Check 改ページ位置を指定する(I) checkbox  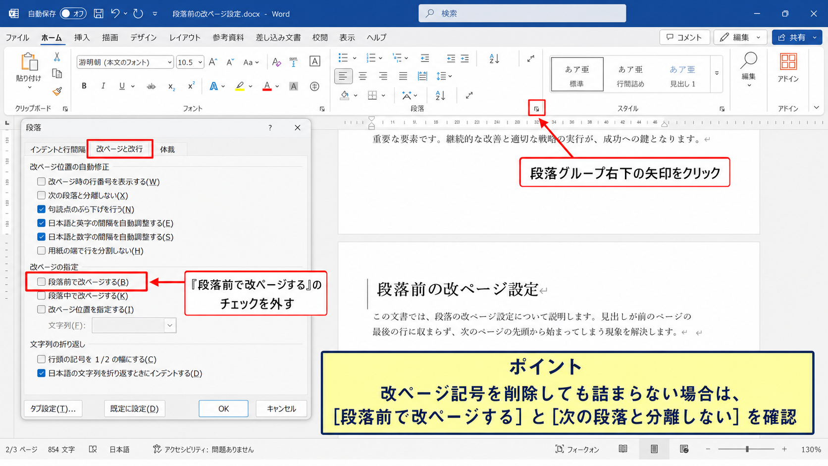tap(41, 310)
